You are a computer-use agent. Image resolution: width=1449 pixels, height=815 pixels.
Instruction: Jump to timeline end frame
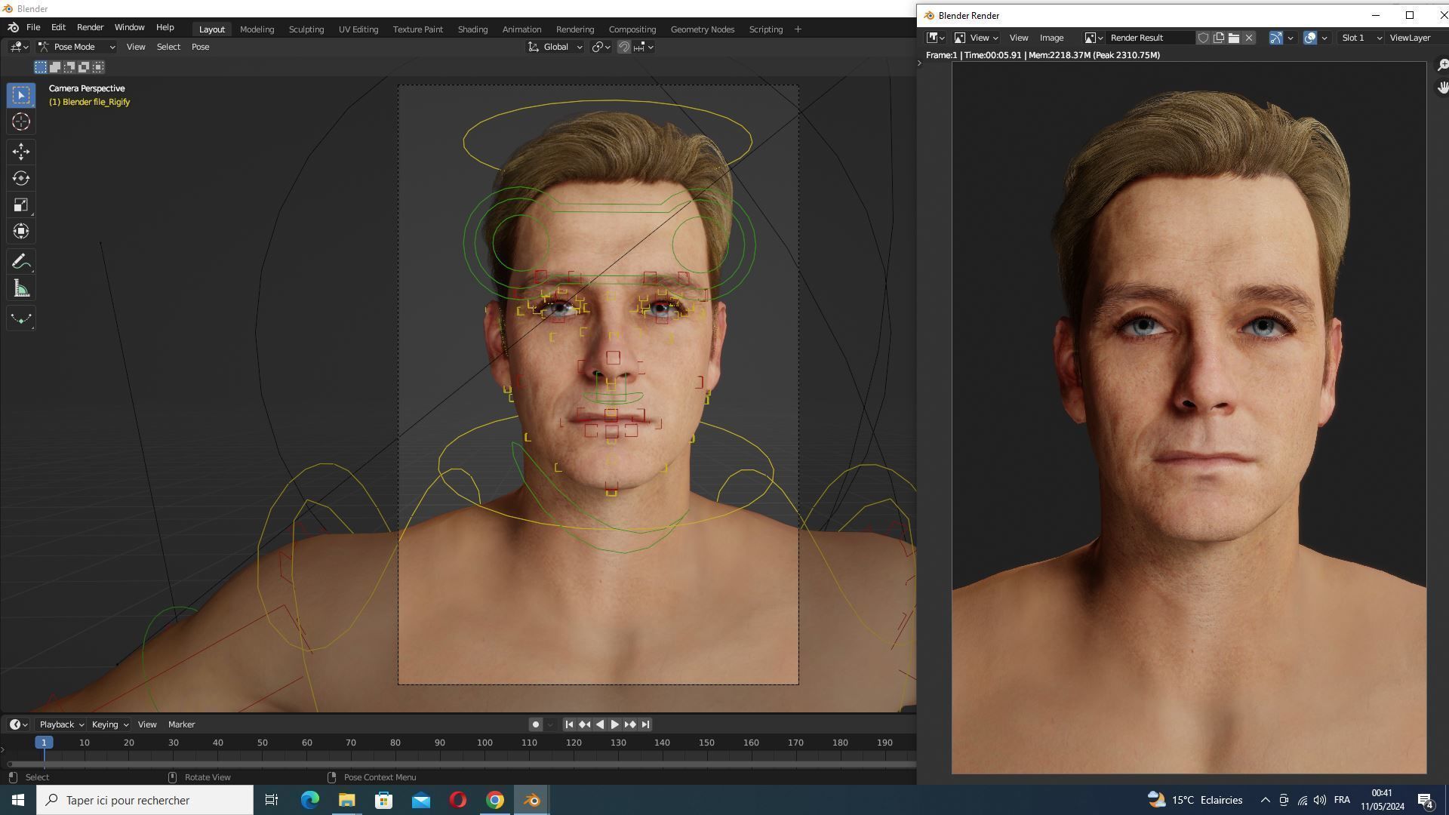(x=645, y=724)
